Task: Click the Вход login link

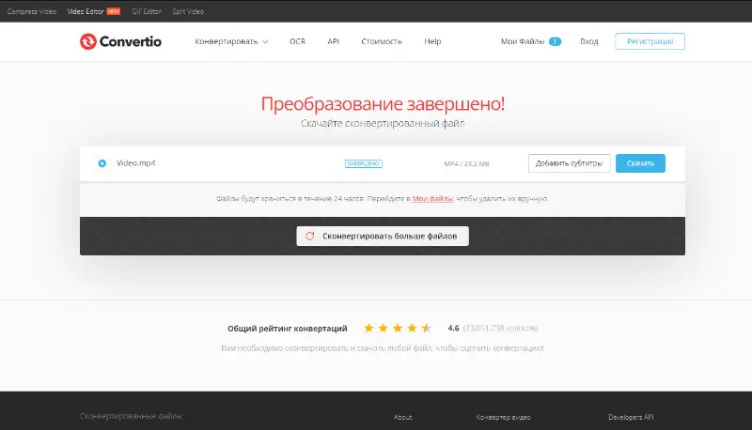Action: click(x=588, y=41)
